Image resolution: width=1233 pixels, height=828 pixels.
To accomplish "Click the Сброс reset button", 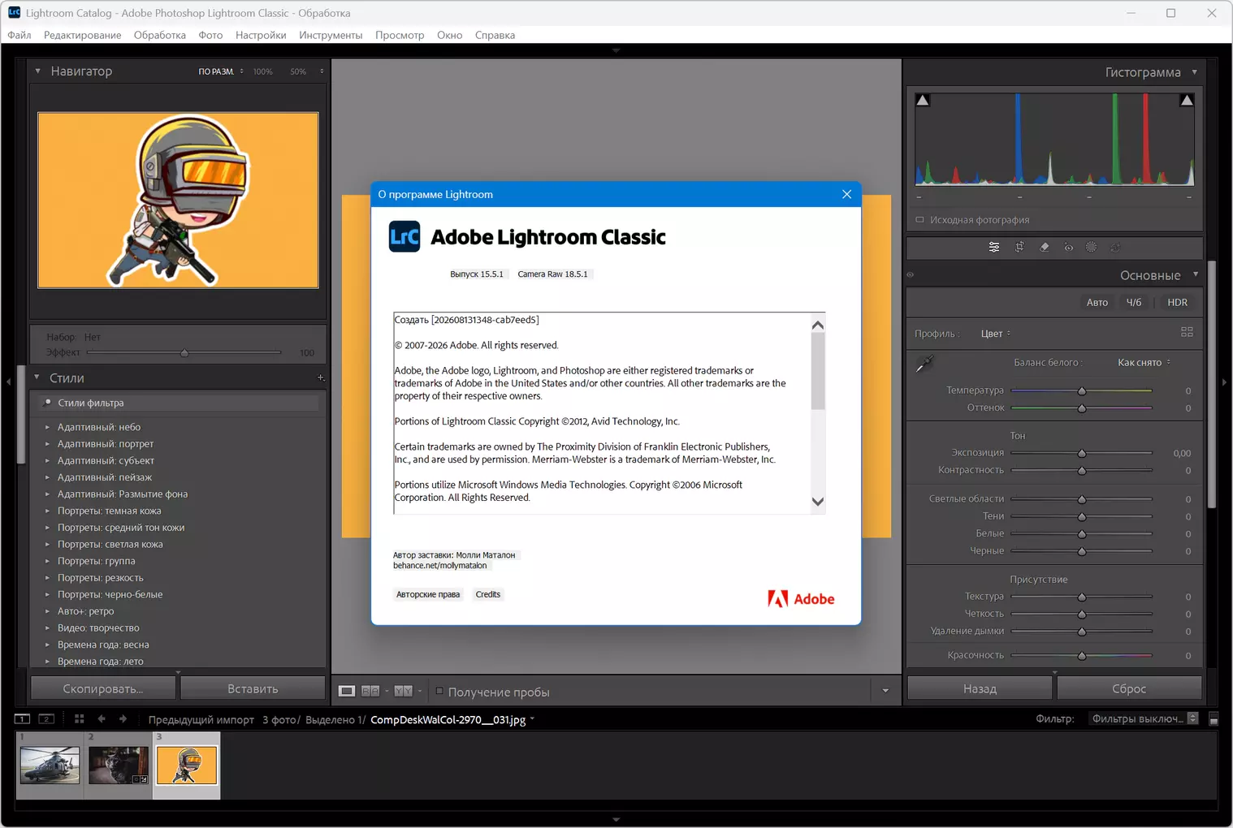I will point(1129,688).
